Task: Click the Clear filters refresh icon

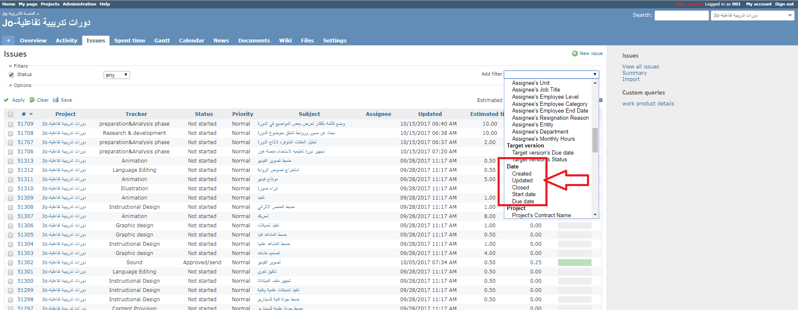Action: (32, 100)
